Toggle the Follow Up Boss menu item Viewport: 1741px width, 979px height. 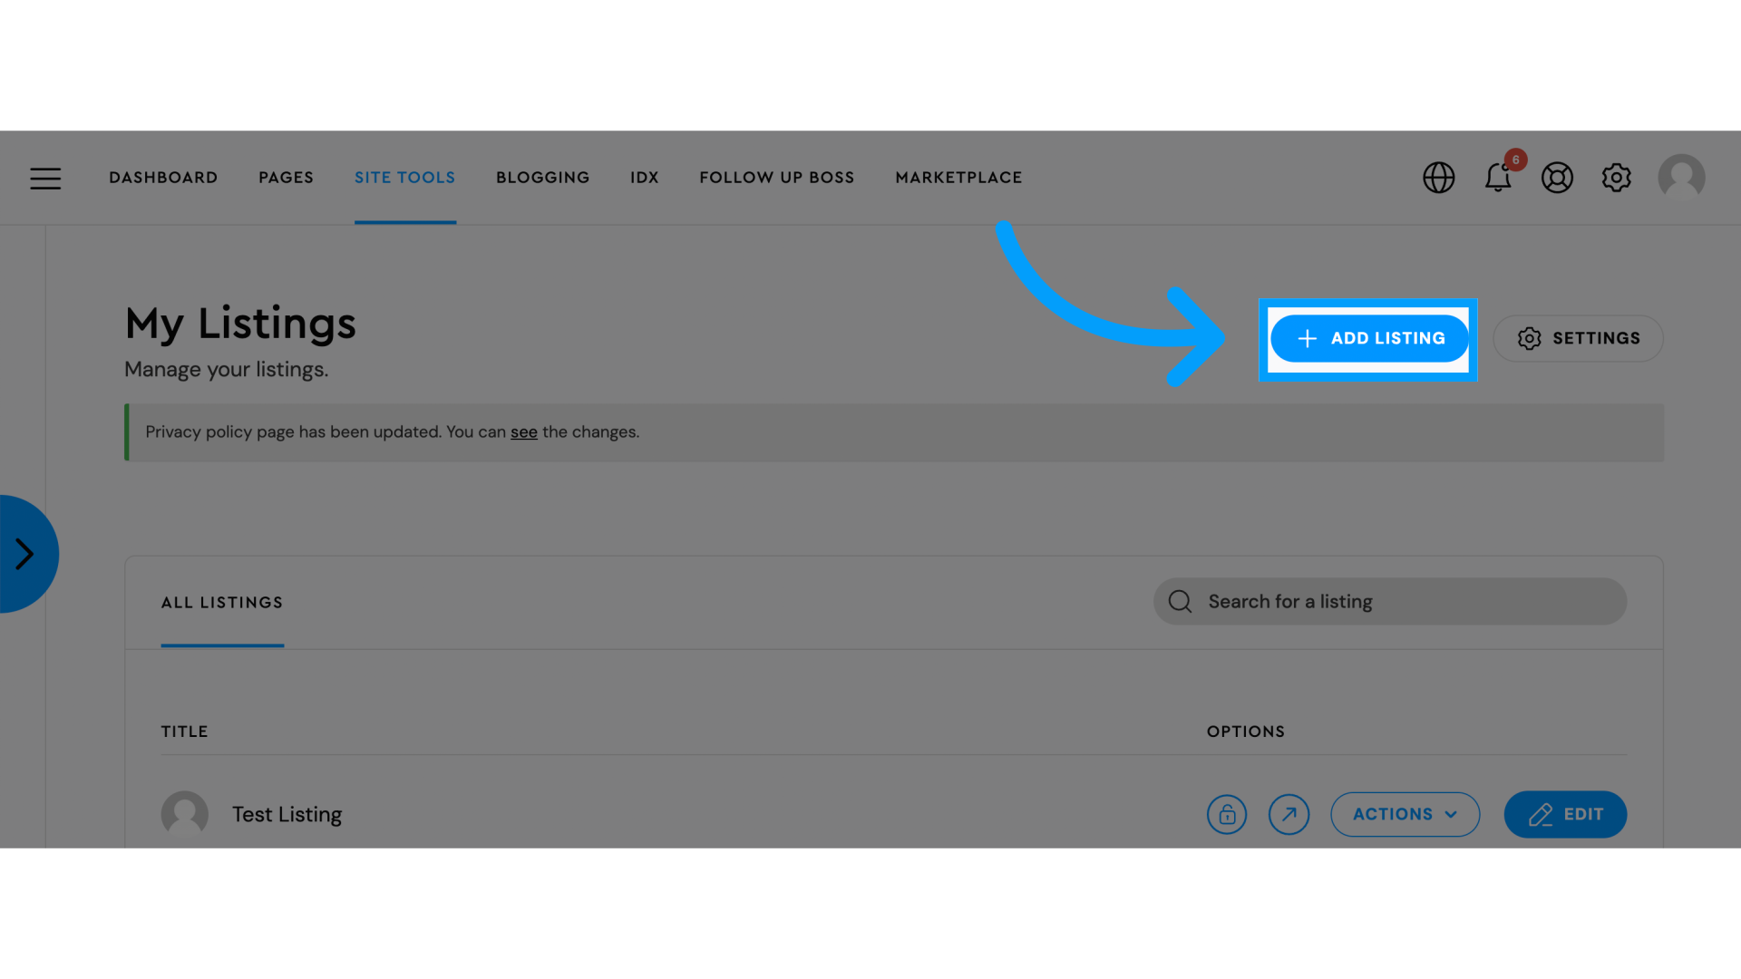(x=777, y=177)
